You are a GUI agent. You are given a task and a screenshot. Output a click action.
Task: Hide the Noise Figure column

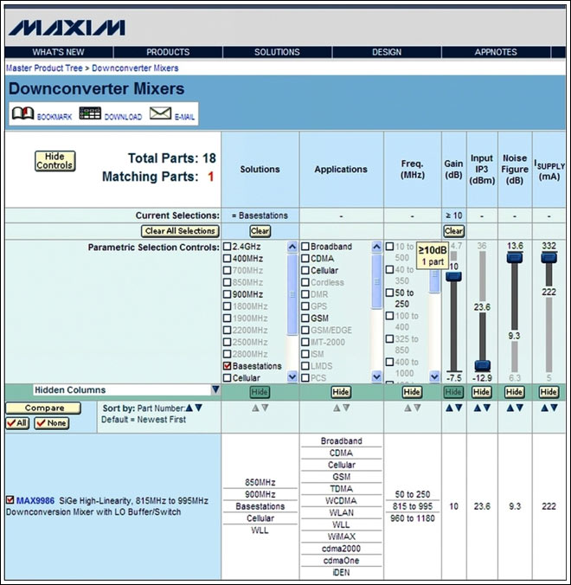[x=514, y=392]
